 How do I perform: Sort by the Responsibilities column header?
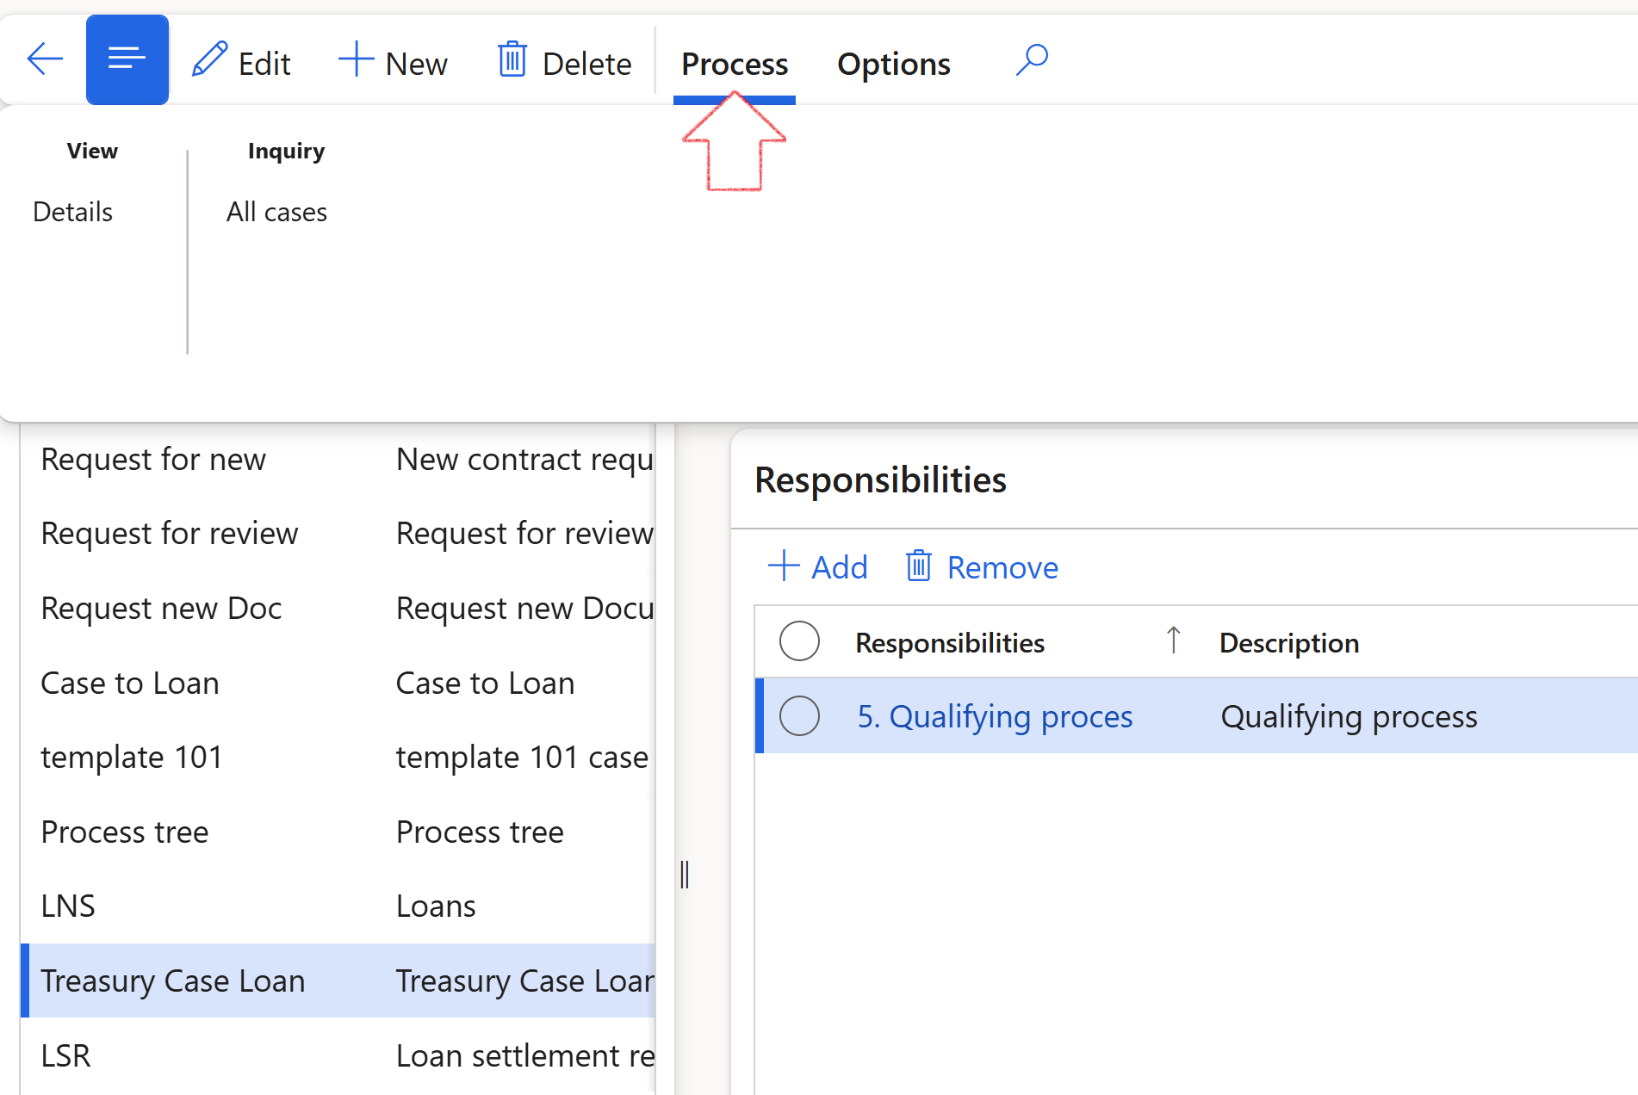[x=949, y=643]
